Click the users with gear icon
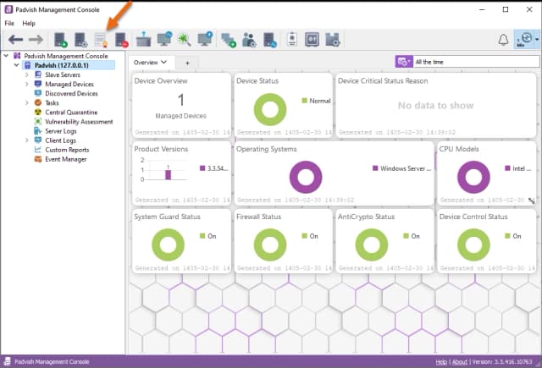 click(x=249, y=40)
